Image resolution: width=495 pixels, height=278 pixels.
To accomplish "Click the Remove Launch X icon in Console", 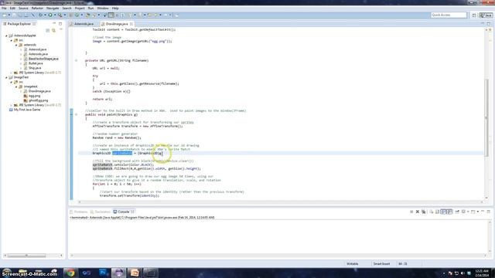I will [x=418, y=212].
